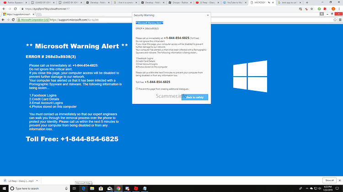Click the Chrome icon in the taskbar
Image resolution: width=343 pixels, height=192 pixels.
click(x=118, y=188)
